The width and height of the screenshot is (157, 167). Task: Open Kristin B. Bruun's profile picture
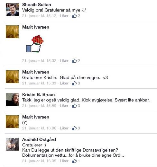coord(12,99)
